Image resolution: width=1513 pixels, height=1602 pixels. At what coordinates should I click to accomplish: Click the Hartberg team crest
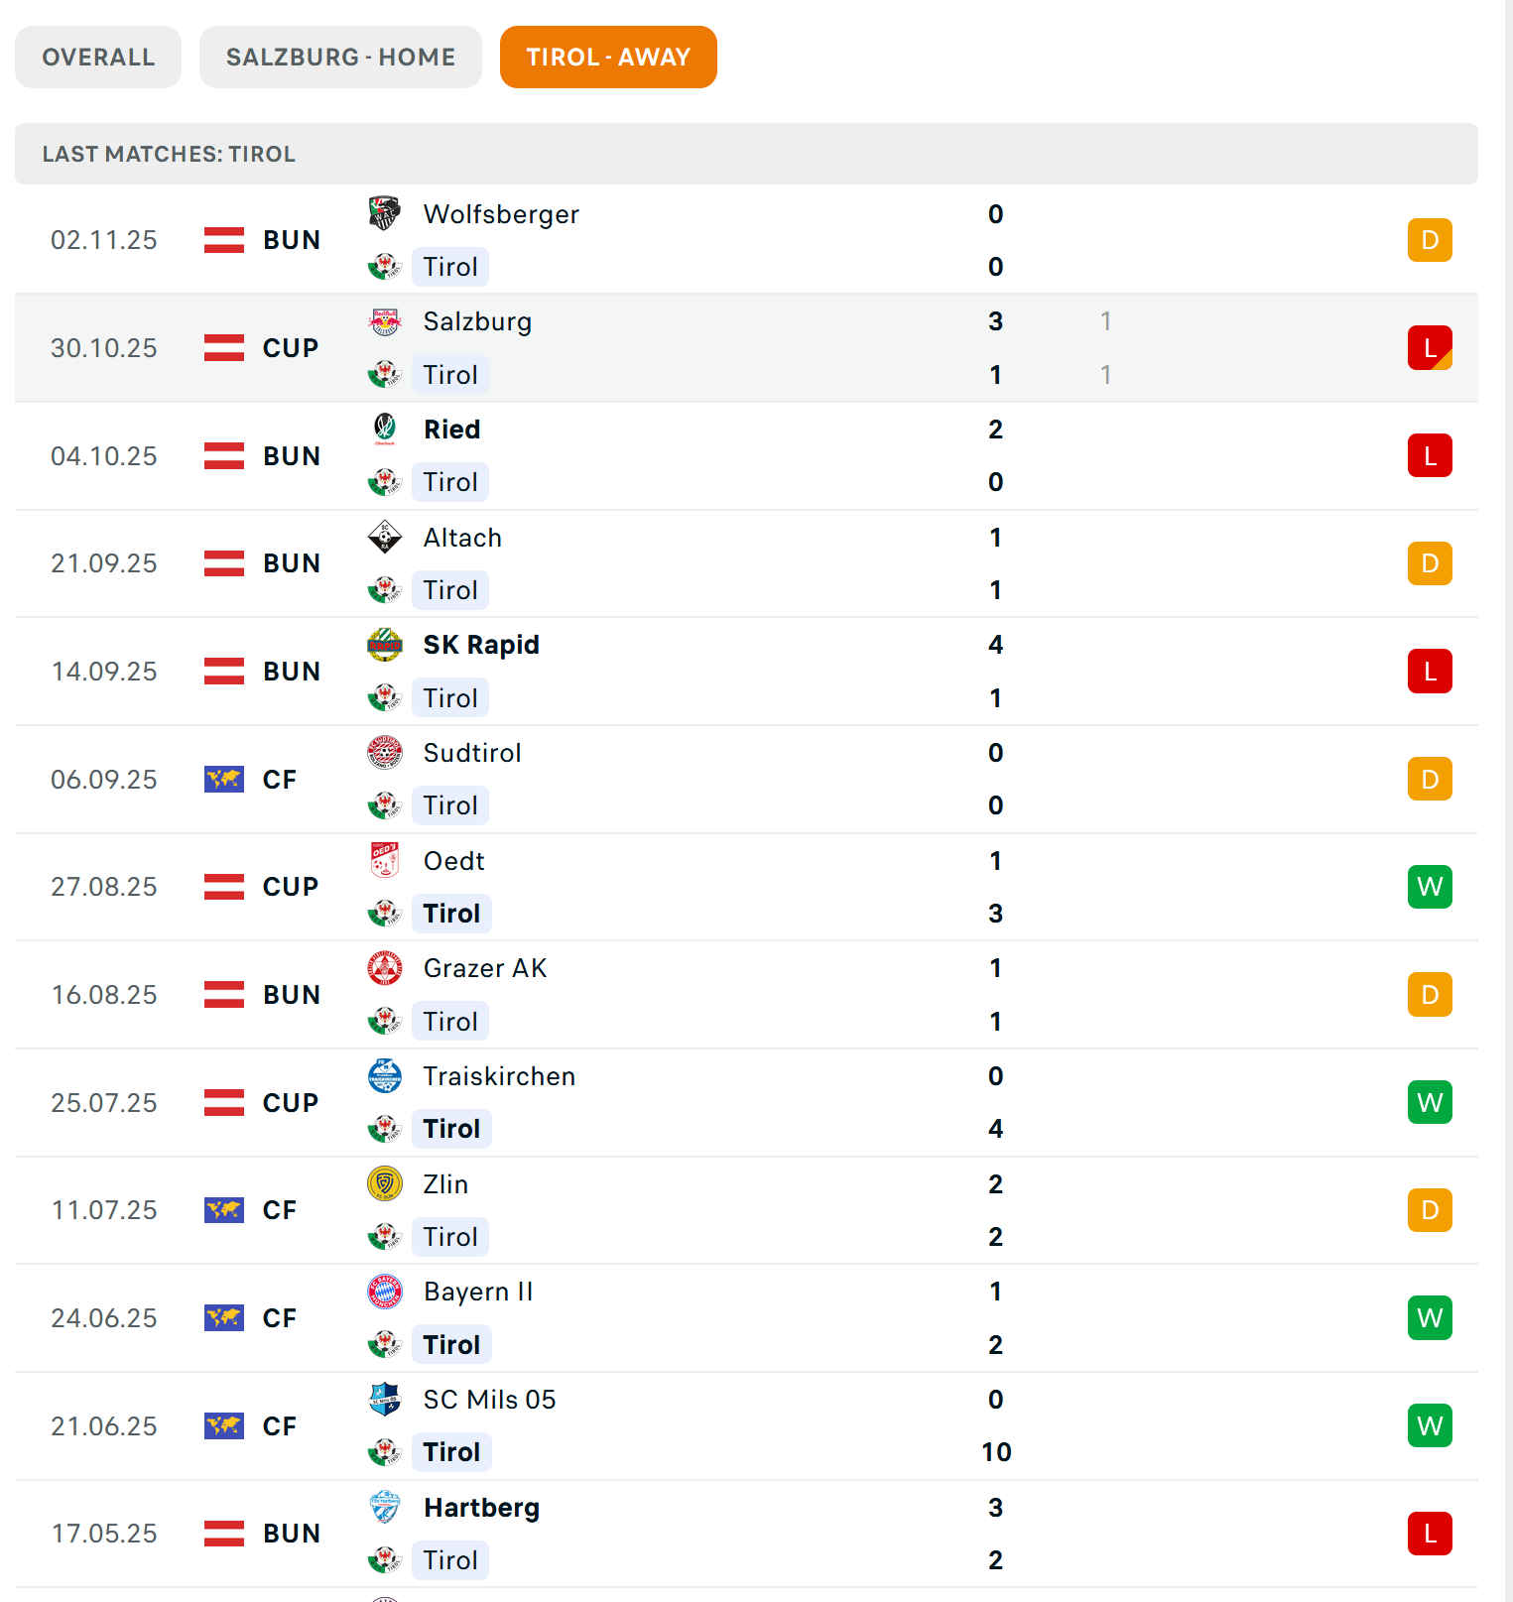[385, 1507]
